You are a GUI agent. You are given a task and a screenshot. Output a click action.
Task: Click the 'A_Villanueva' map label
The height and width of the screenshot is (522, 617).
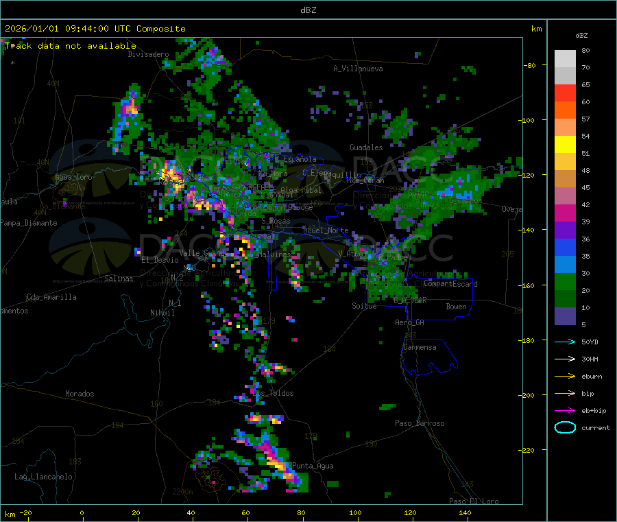[358, 69]
